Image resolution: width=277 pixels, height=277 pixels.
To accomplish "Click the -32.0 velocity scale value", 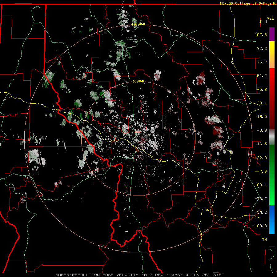I will pyautogui.click(x=261, y=158).
